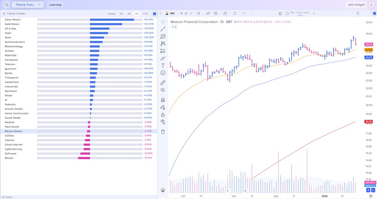Select the zoom in tool
Viewport: 377px width, 199px height.
(x=163, y=90)
